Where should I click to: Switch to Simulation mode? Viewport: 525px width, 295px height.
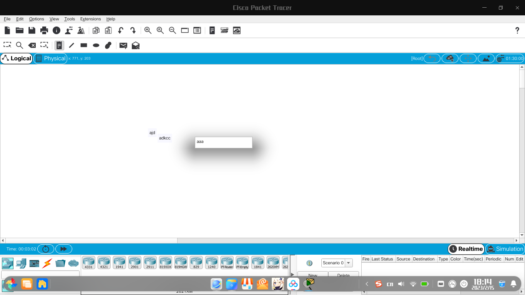point(505,249)
